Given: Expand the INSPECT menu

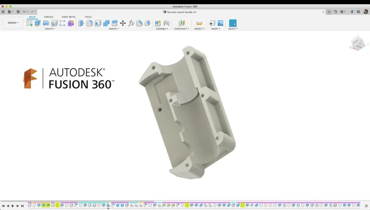Looking at the screenshot, I should [x=199, y=29].
